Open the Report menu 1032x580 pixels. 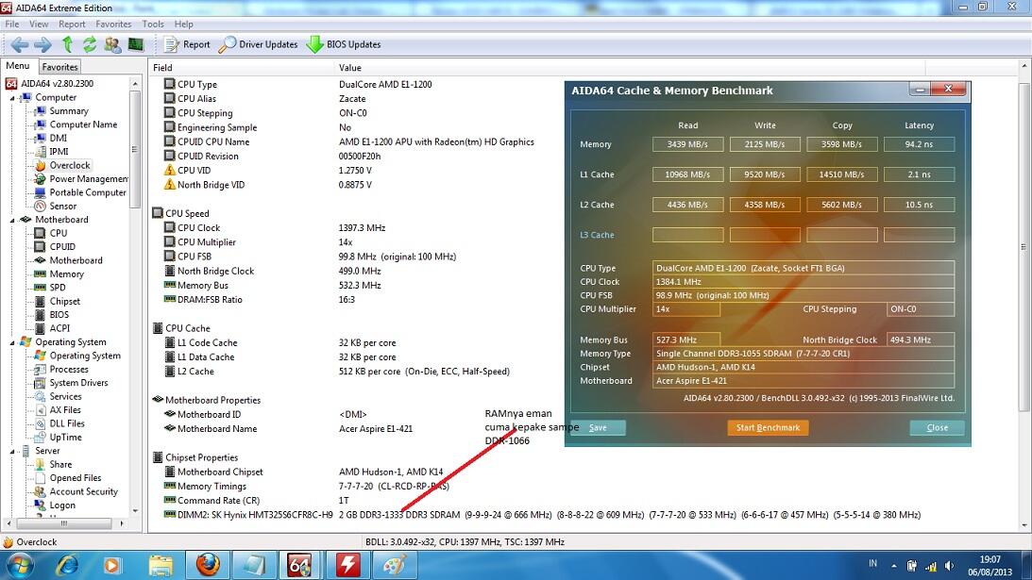tap(72, 24)
